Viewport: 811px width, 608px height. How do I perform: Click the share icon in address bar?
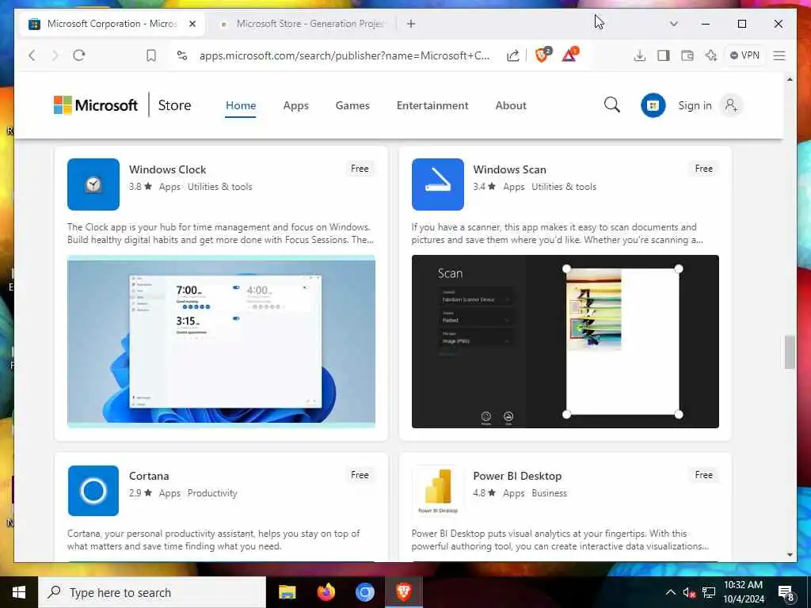pos(512,55)
